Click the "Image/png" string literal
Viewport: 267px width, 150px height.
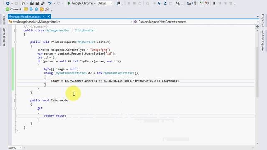pyautogui.click(x=99, y=50)
